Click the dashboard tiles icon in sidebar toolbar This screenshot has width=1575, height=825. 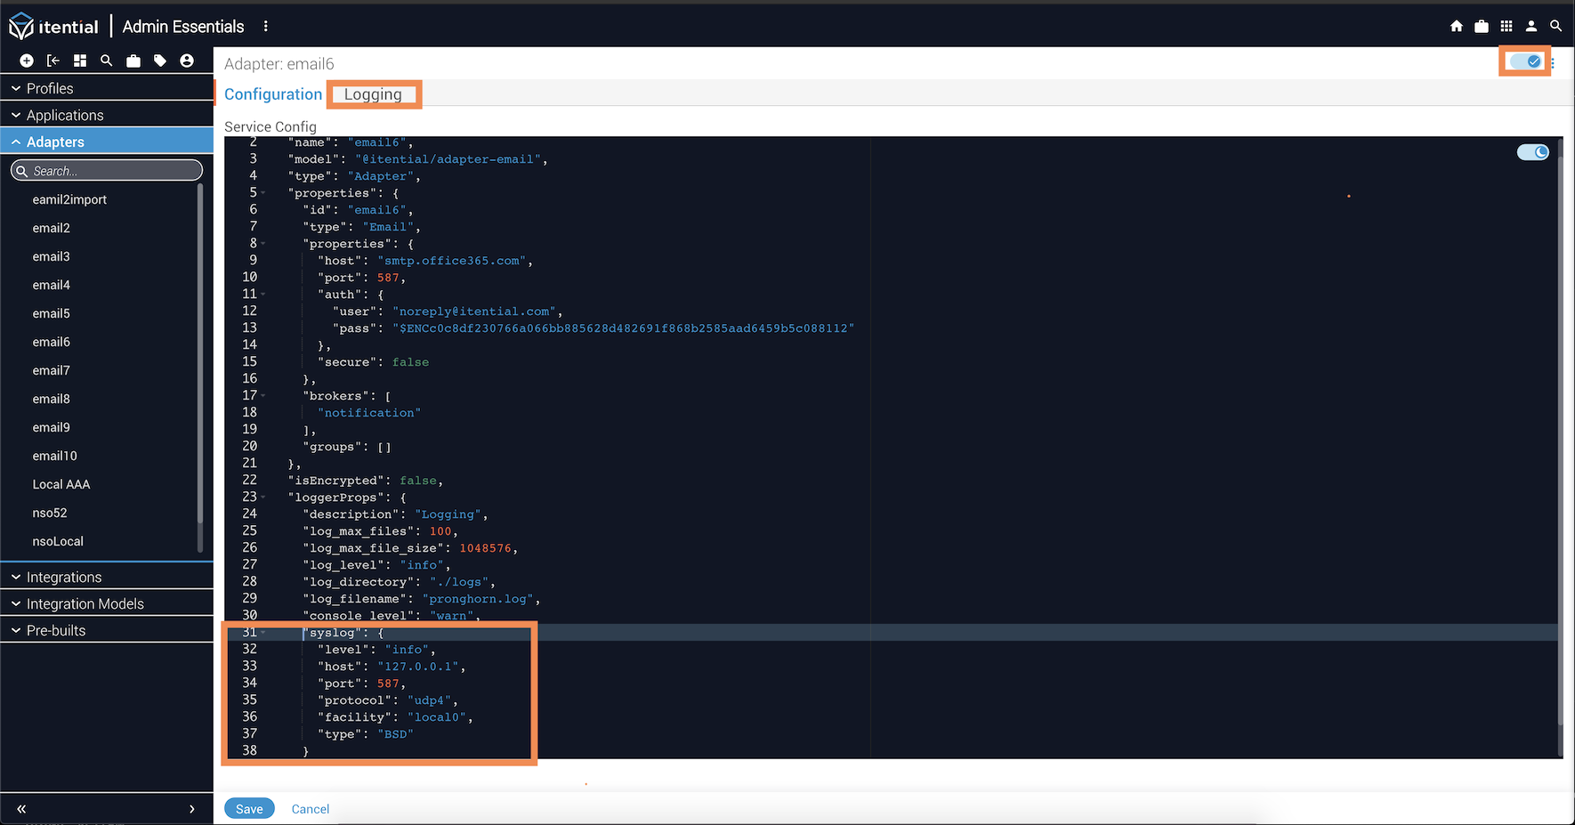pos(80,61)
